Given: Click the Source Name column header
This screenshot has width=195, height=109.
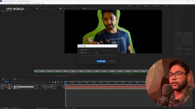Looking at the screenshot, I should point(17,85).
